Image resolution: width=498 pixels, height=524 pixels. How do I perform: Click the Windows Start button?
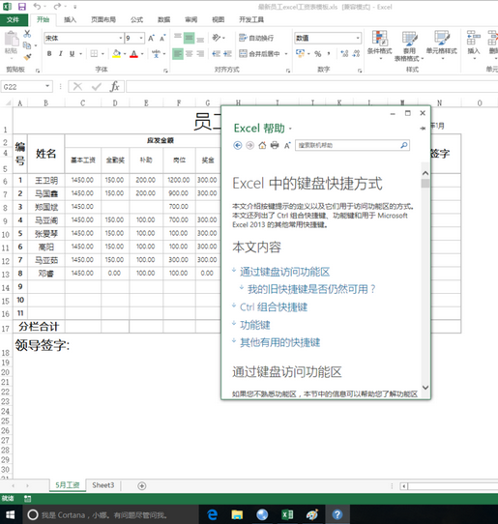pyautogui.click(x=11, y=514)
